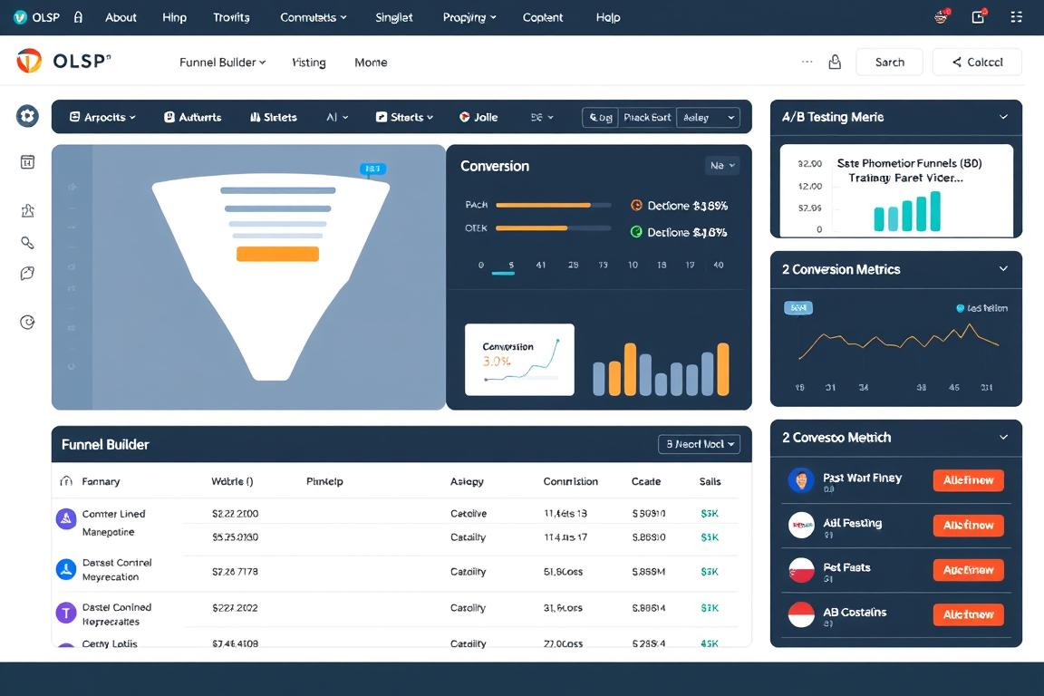1044x696 pixels.
Task: Click the leaf pen icon in the sidebar
Action: tap(27, 273)
